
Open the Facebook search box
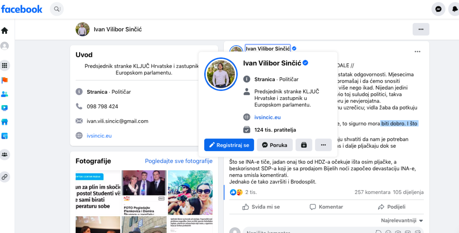(x=57, y=9)
